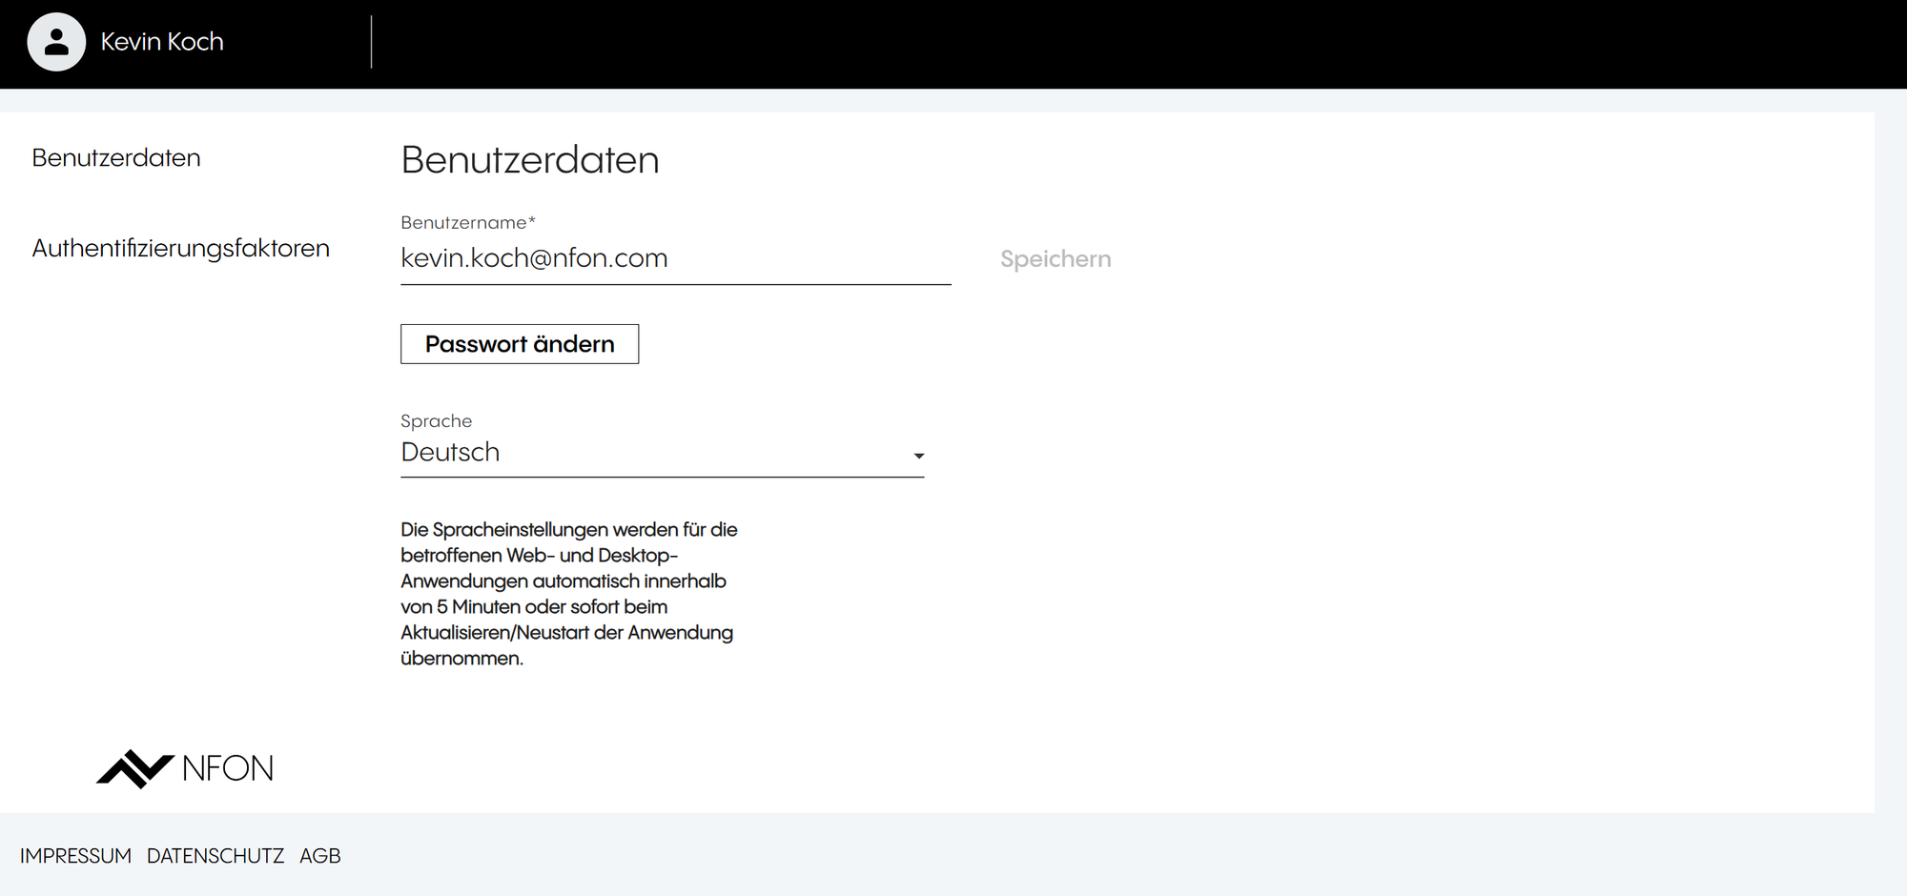Open the IMPRESSUM footer link
Viewport: 1907px width, 896px height.
tap(75, 856)
